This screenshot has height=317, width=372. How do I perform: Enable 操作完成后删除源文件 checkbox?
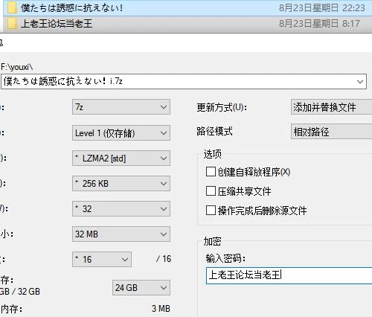pyautogui.click(x=211, y=211)
